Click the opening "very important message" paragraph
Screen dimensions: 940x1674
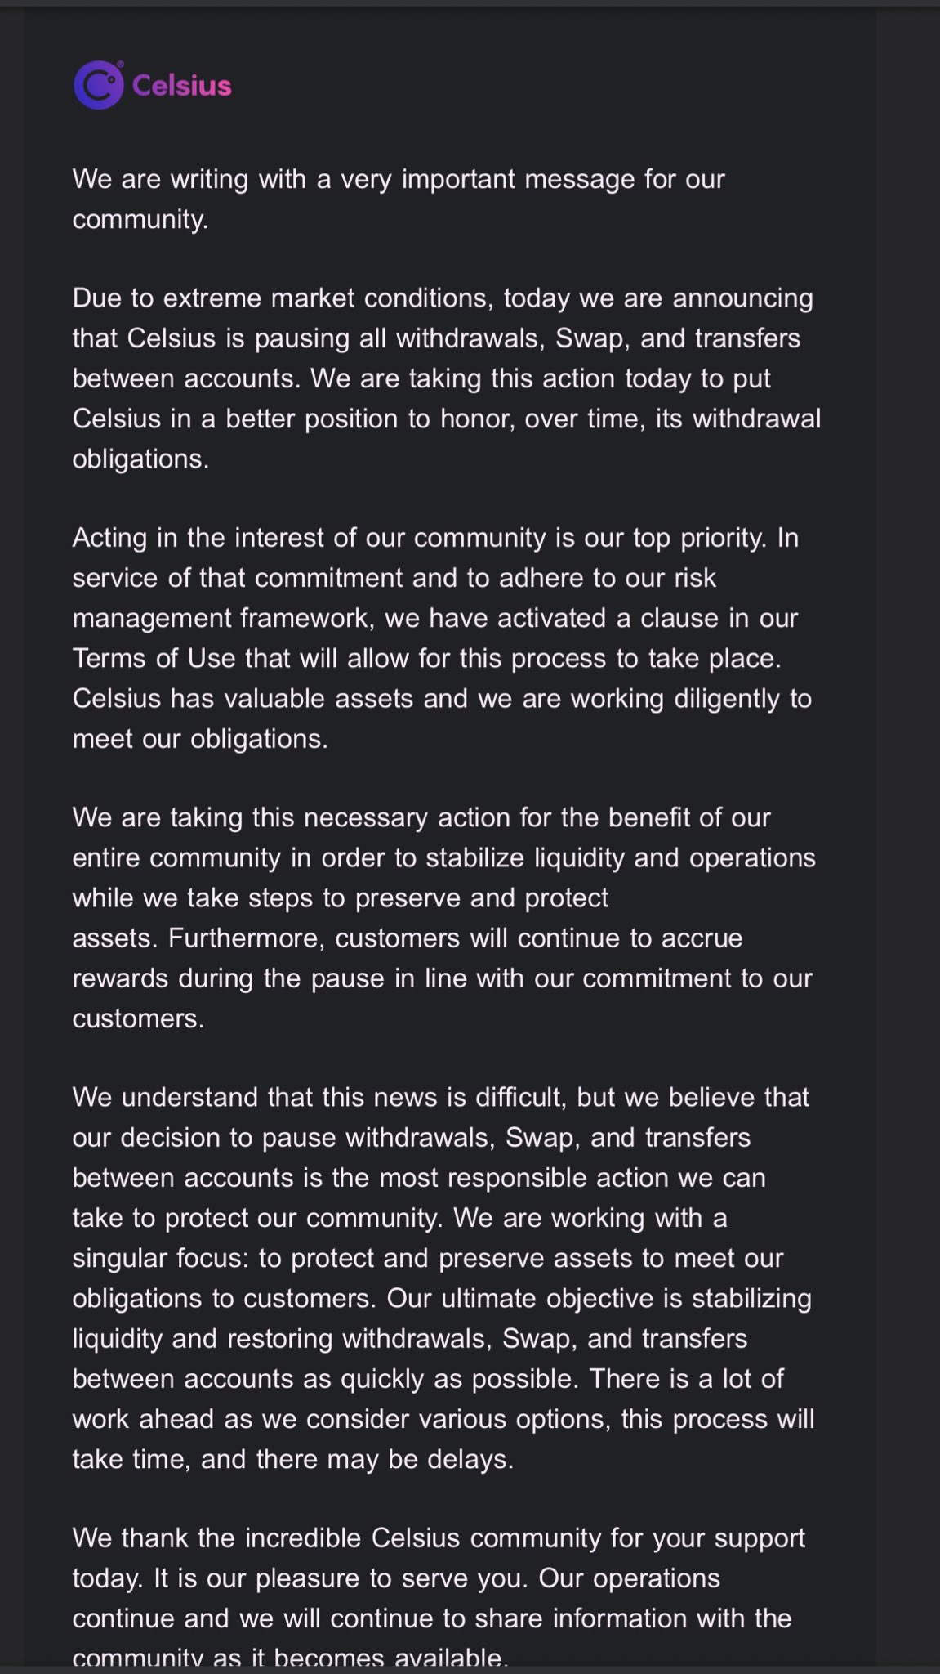tap(399, 199)
